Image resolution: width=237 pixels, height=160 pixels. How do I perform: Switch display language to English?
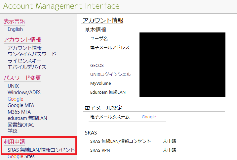pos(15,29)
